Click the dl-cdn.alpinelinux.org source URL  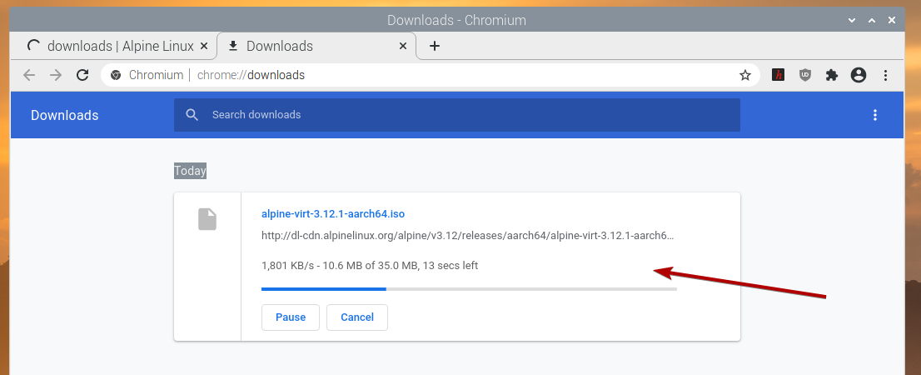[467, 236]
